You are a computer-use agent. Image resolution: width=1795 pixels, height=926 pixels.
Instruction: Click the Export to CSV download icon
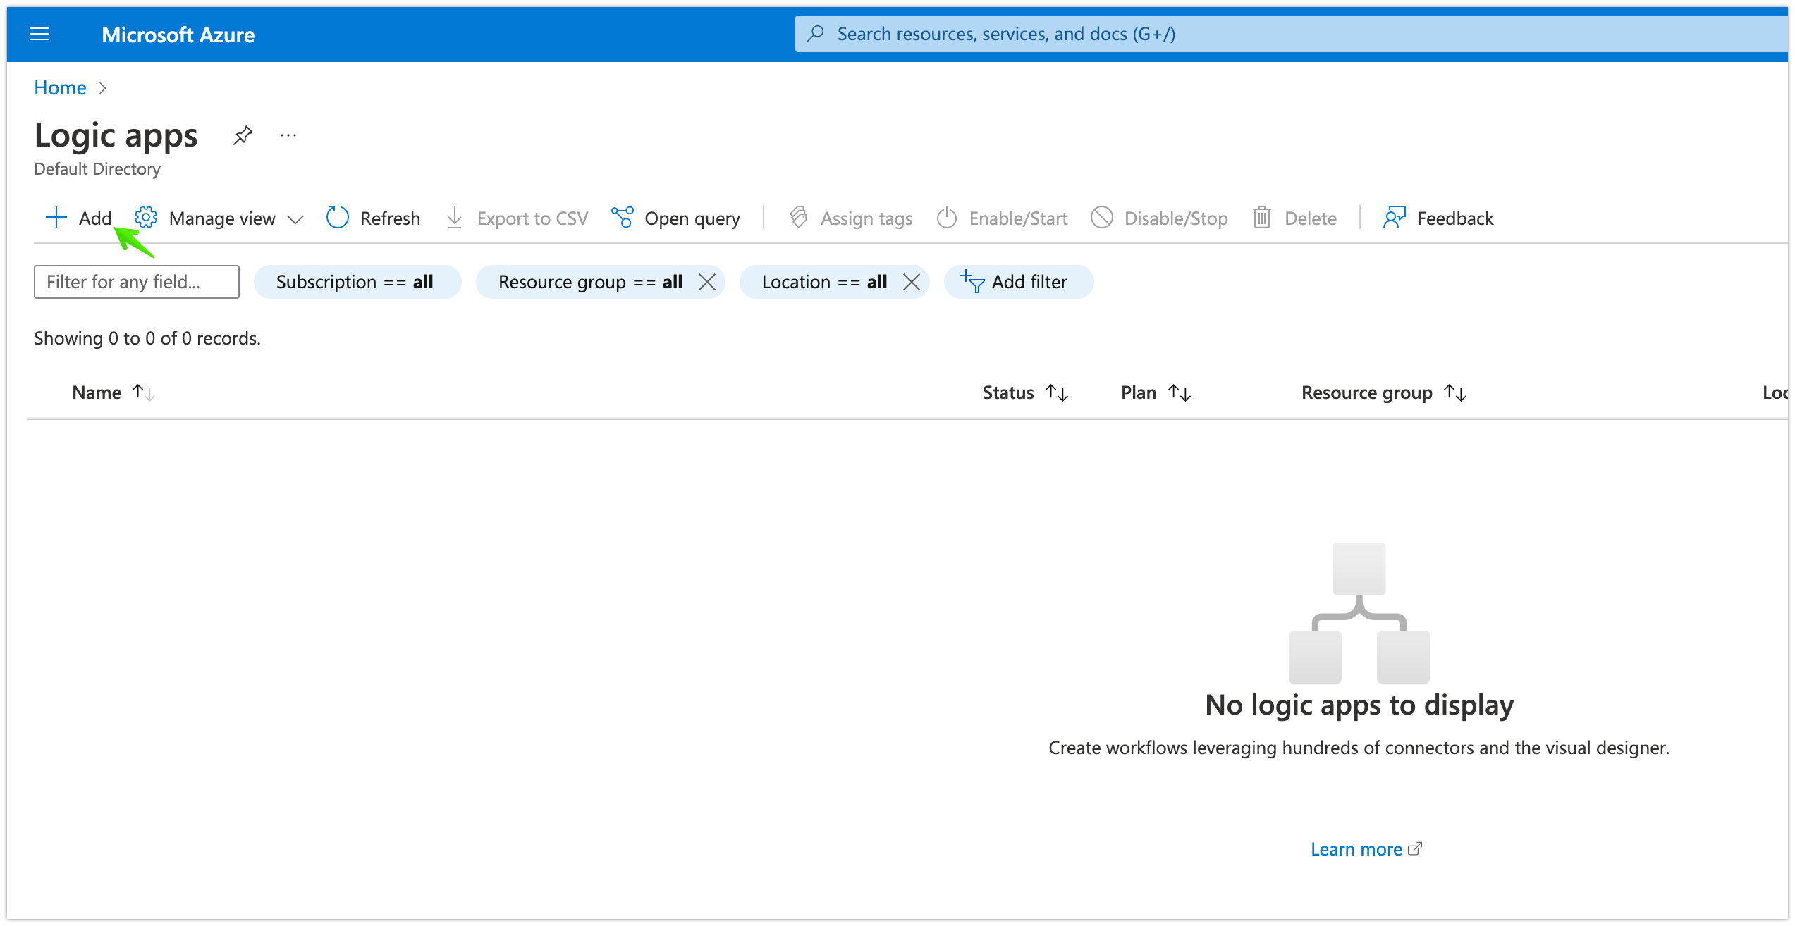[x=455, y=218]
